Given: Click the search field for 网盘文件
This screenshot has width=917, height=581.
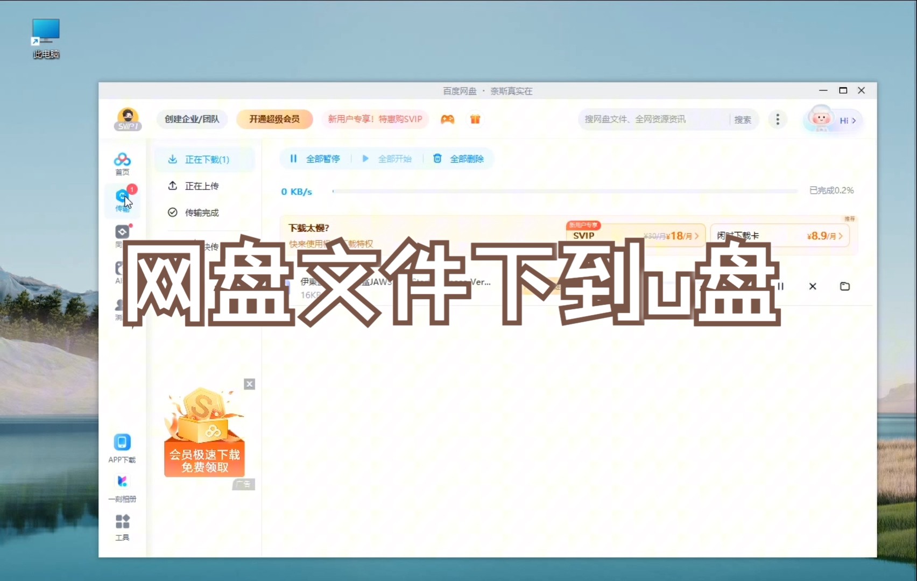Looking at the screenshot, I should (x=654, y=119).
